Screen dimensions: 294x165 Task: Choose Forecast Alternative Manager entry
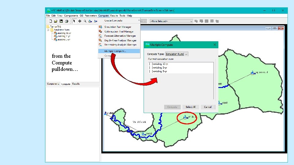coord(119,36)
